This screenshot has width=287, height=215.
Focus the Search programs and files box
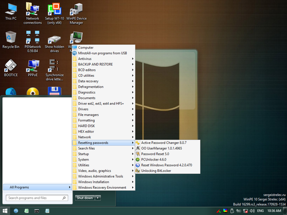[37, 198]
